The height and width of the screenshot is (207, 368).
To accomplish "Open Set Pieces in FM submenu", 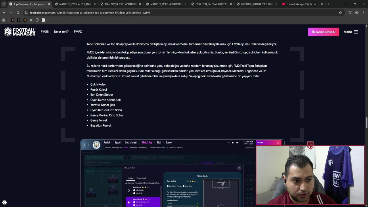I will [133, 148].
